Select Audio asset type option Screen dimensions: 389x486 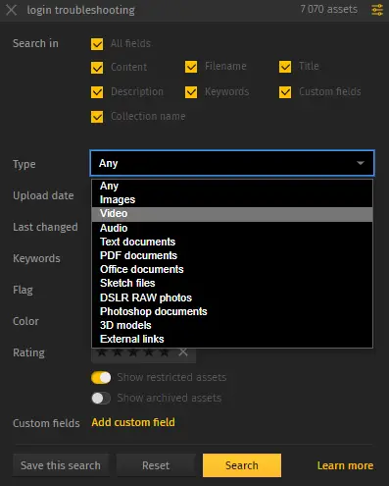tap(232, 228)
